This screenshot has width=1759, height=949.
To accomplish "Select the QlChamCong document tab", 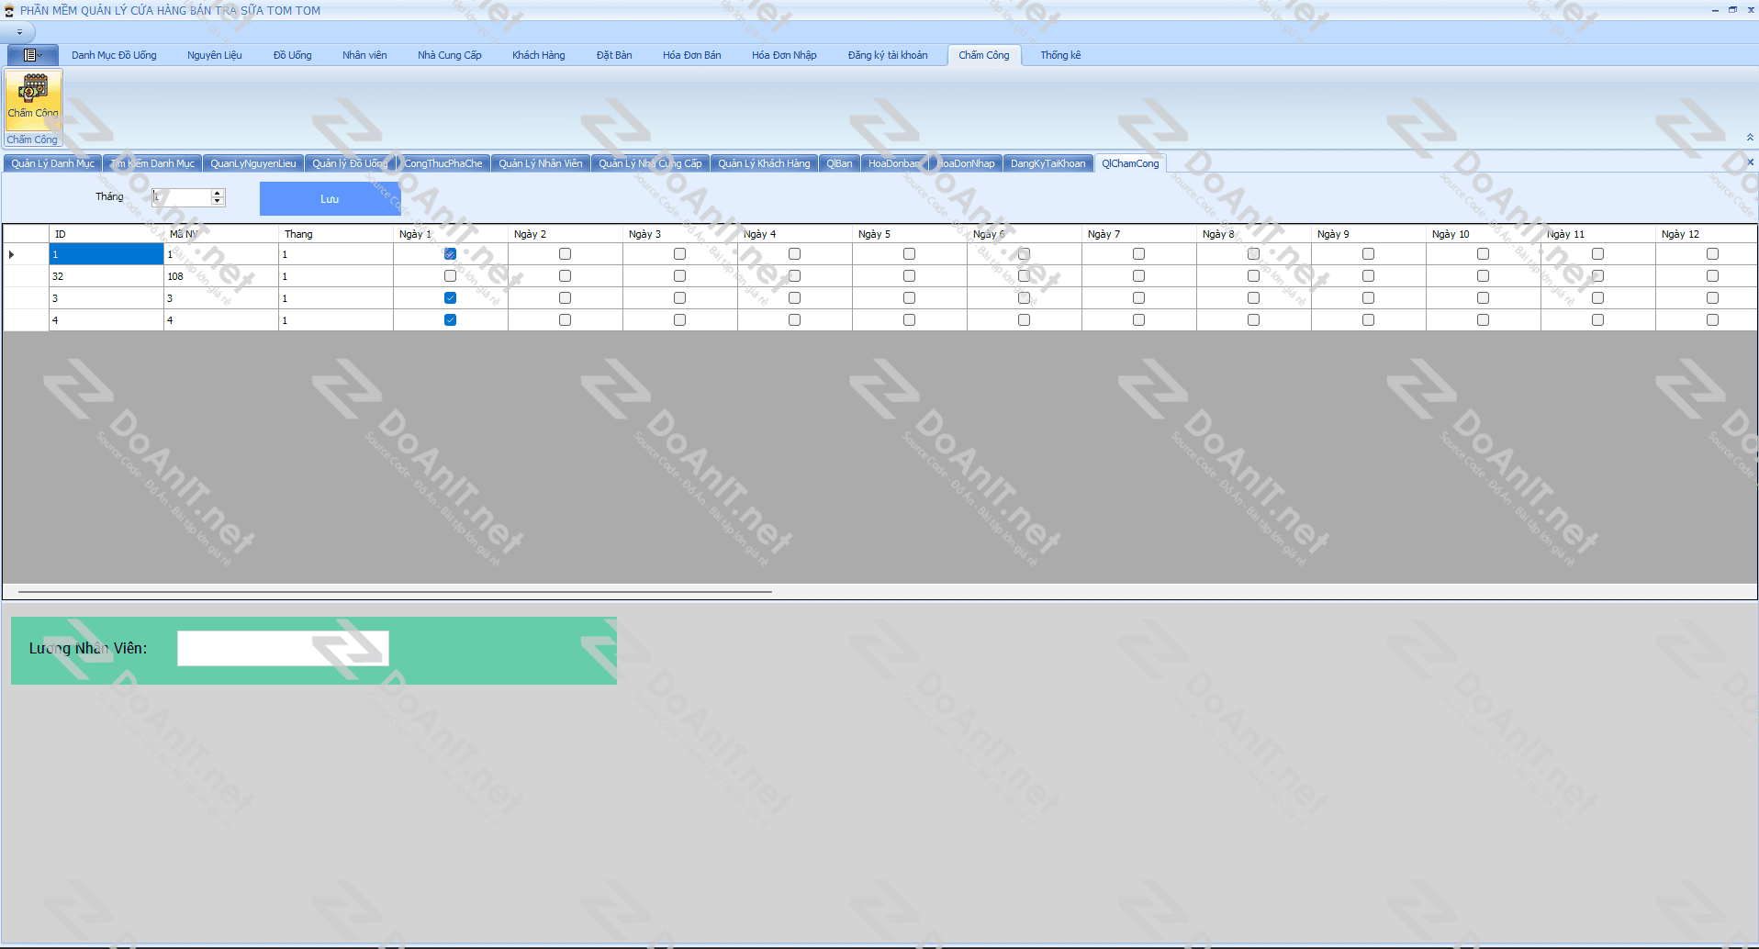I will click(1130, 163).
